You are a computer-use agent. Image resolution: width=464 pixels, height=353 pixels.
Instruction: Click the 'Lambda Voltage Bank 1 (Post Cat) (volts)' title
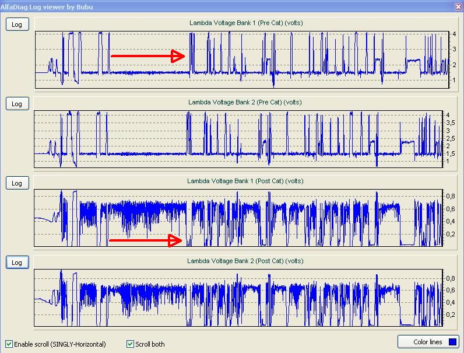pyautogui.click(x=245, y=181)
